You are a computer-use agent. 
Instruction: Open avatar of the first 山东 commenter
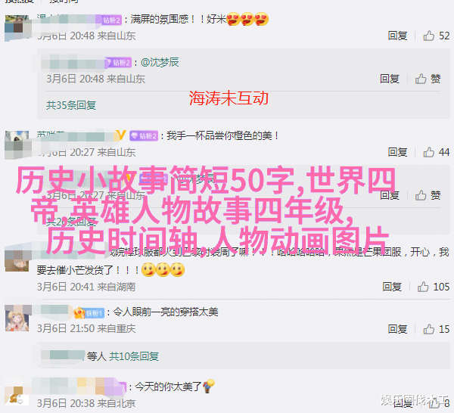(x=17, y=28)
